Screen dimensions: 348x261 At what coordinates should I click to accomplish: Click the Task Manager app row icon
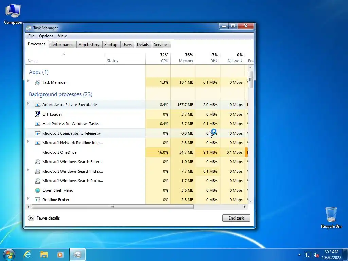point(37,83)
